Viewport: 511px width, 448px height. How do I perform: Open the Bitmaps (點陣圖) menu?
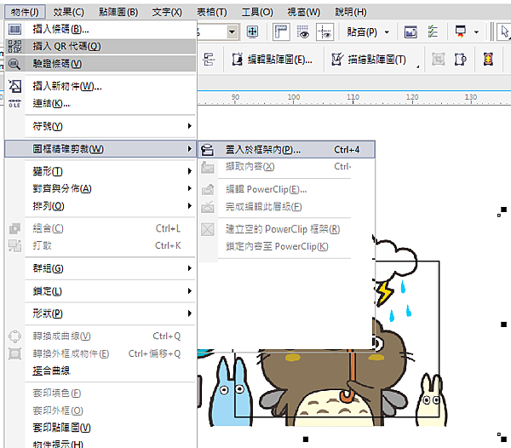[118, 13]
